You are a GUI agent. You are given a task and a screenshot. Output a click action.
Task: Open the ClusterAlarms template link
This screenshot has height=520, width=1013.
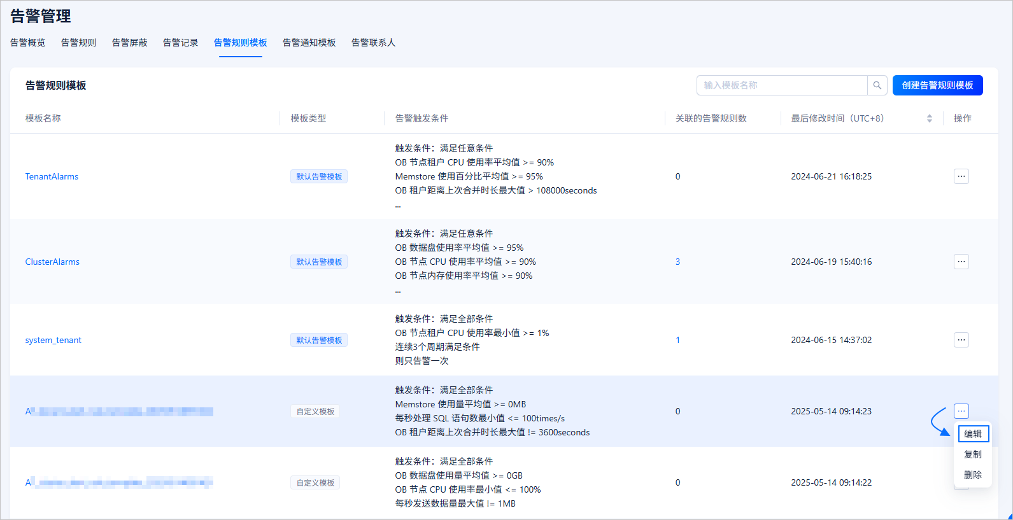(x=52, y=262)
